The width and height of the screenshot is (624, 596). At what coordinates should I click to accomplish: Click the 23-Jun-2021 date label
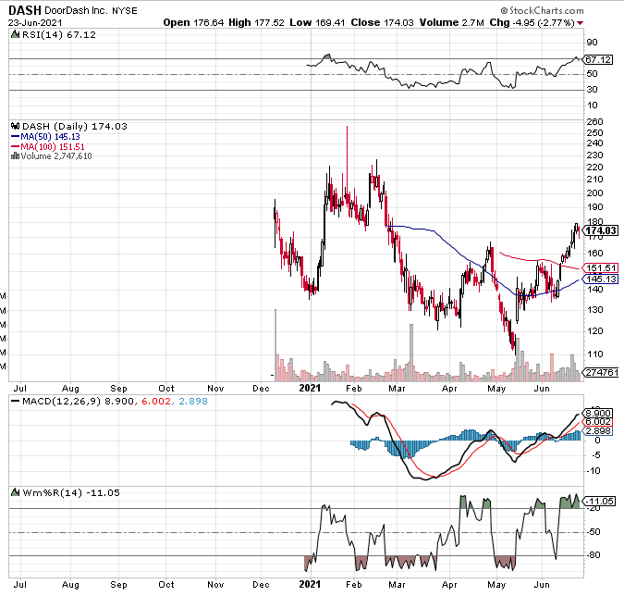[35, 23]
